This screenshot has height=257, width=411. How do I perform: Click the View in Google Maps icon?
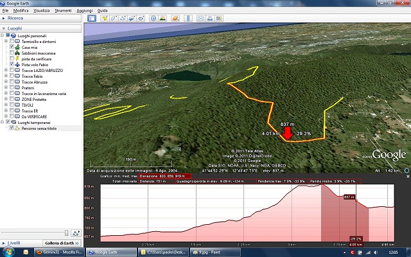click(219, 18)
